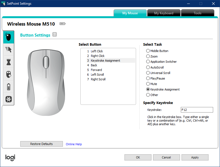This screenshot has height=167, width=220.
Task: Open the mouse battery sidebar icon
Action: tap(9, 87)
